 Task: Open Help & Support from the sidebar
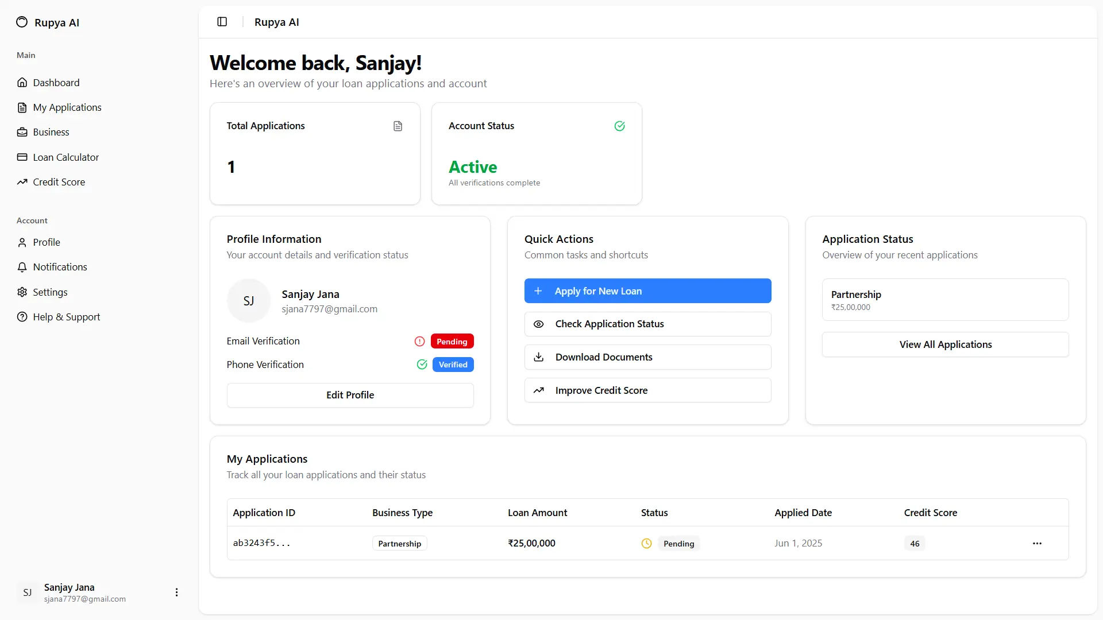point(67,316)
